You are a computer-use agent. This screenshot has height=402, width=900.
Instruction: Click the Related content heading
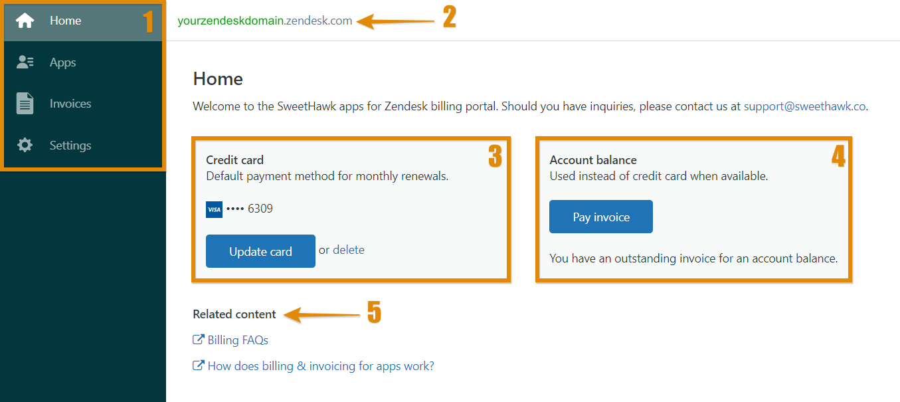[234, 314]
